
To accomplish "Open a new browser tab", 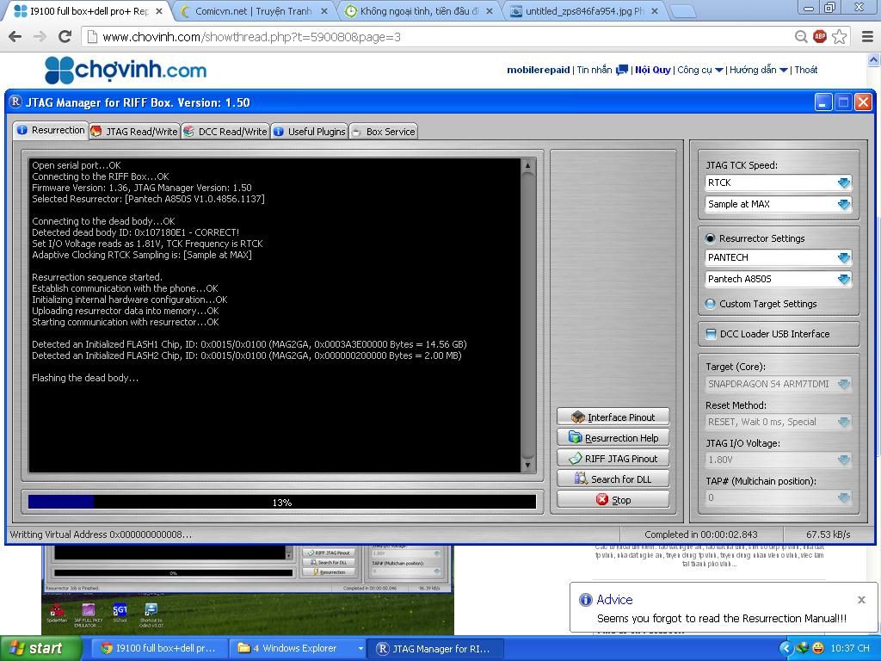I will [682, 11].
